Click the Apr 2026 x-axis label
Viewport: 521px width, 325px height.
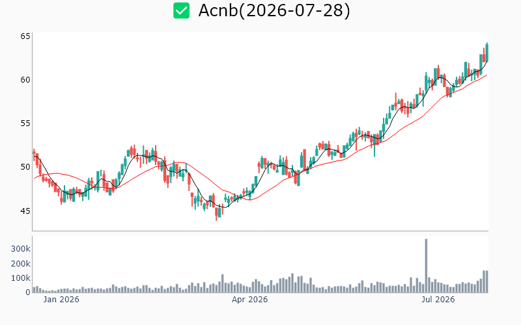249,300
